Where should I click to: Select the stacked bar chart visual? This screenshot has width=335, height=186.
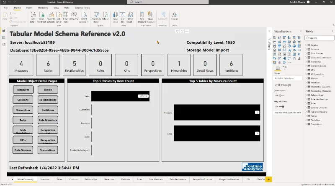[275, 38]
